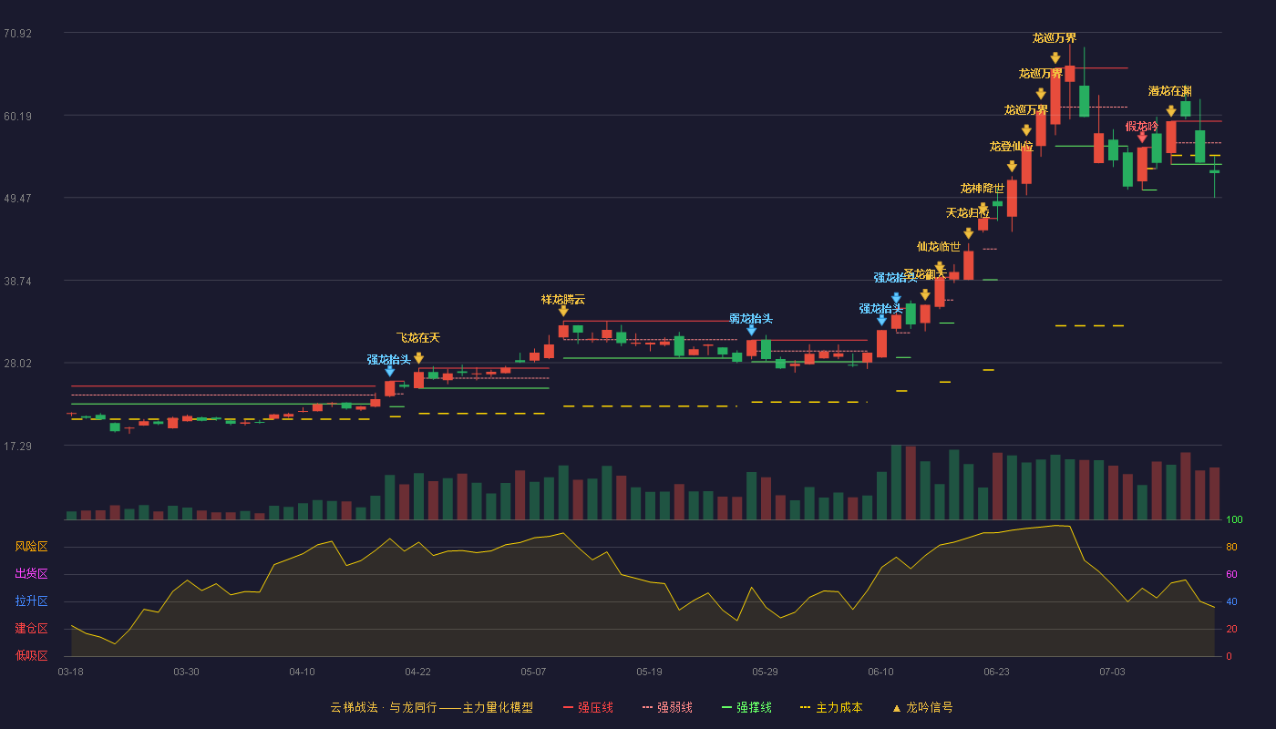
Task: Click the 仙龙临世 signal label
Action: click(939, 247)
